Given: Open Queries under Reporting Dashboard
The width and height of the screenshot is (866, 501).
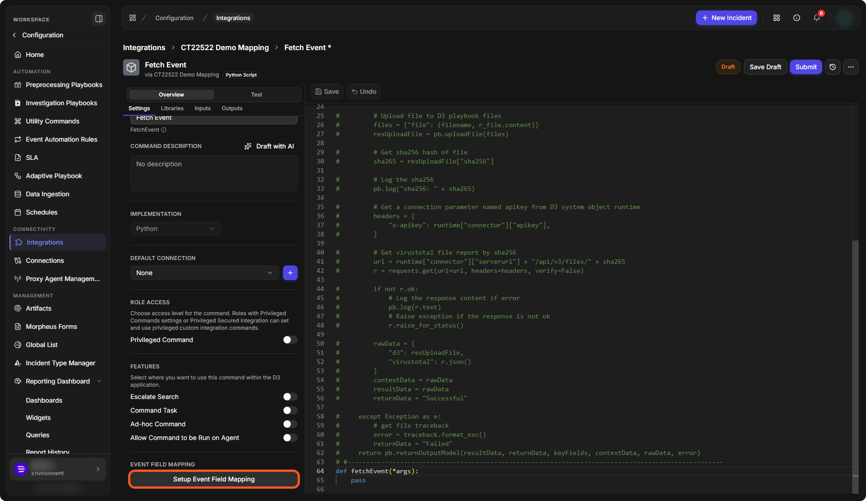Looking at the screenshot, I should tap(37, 435).
